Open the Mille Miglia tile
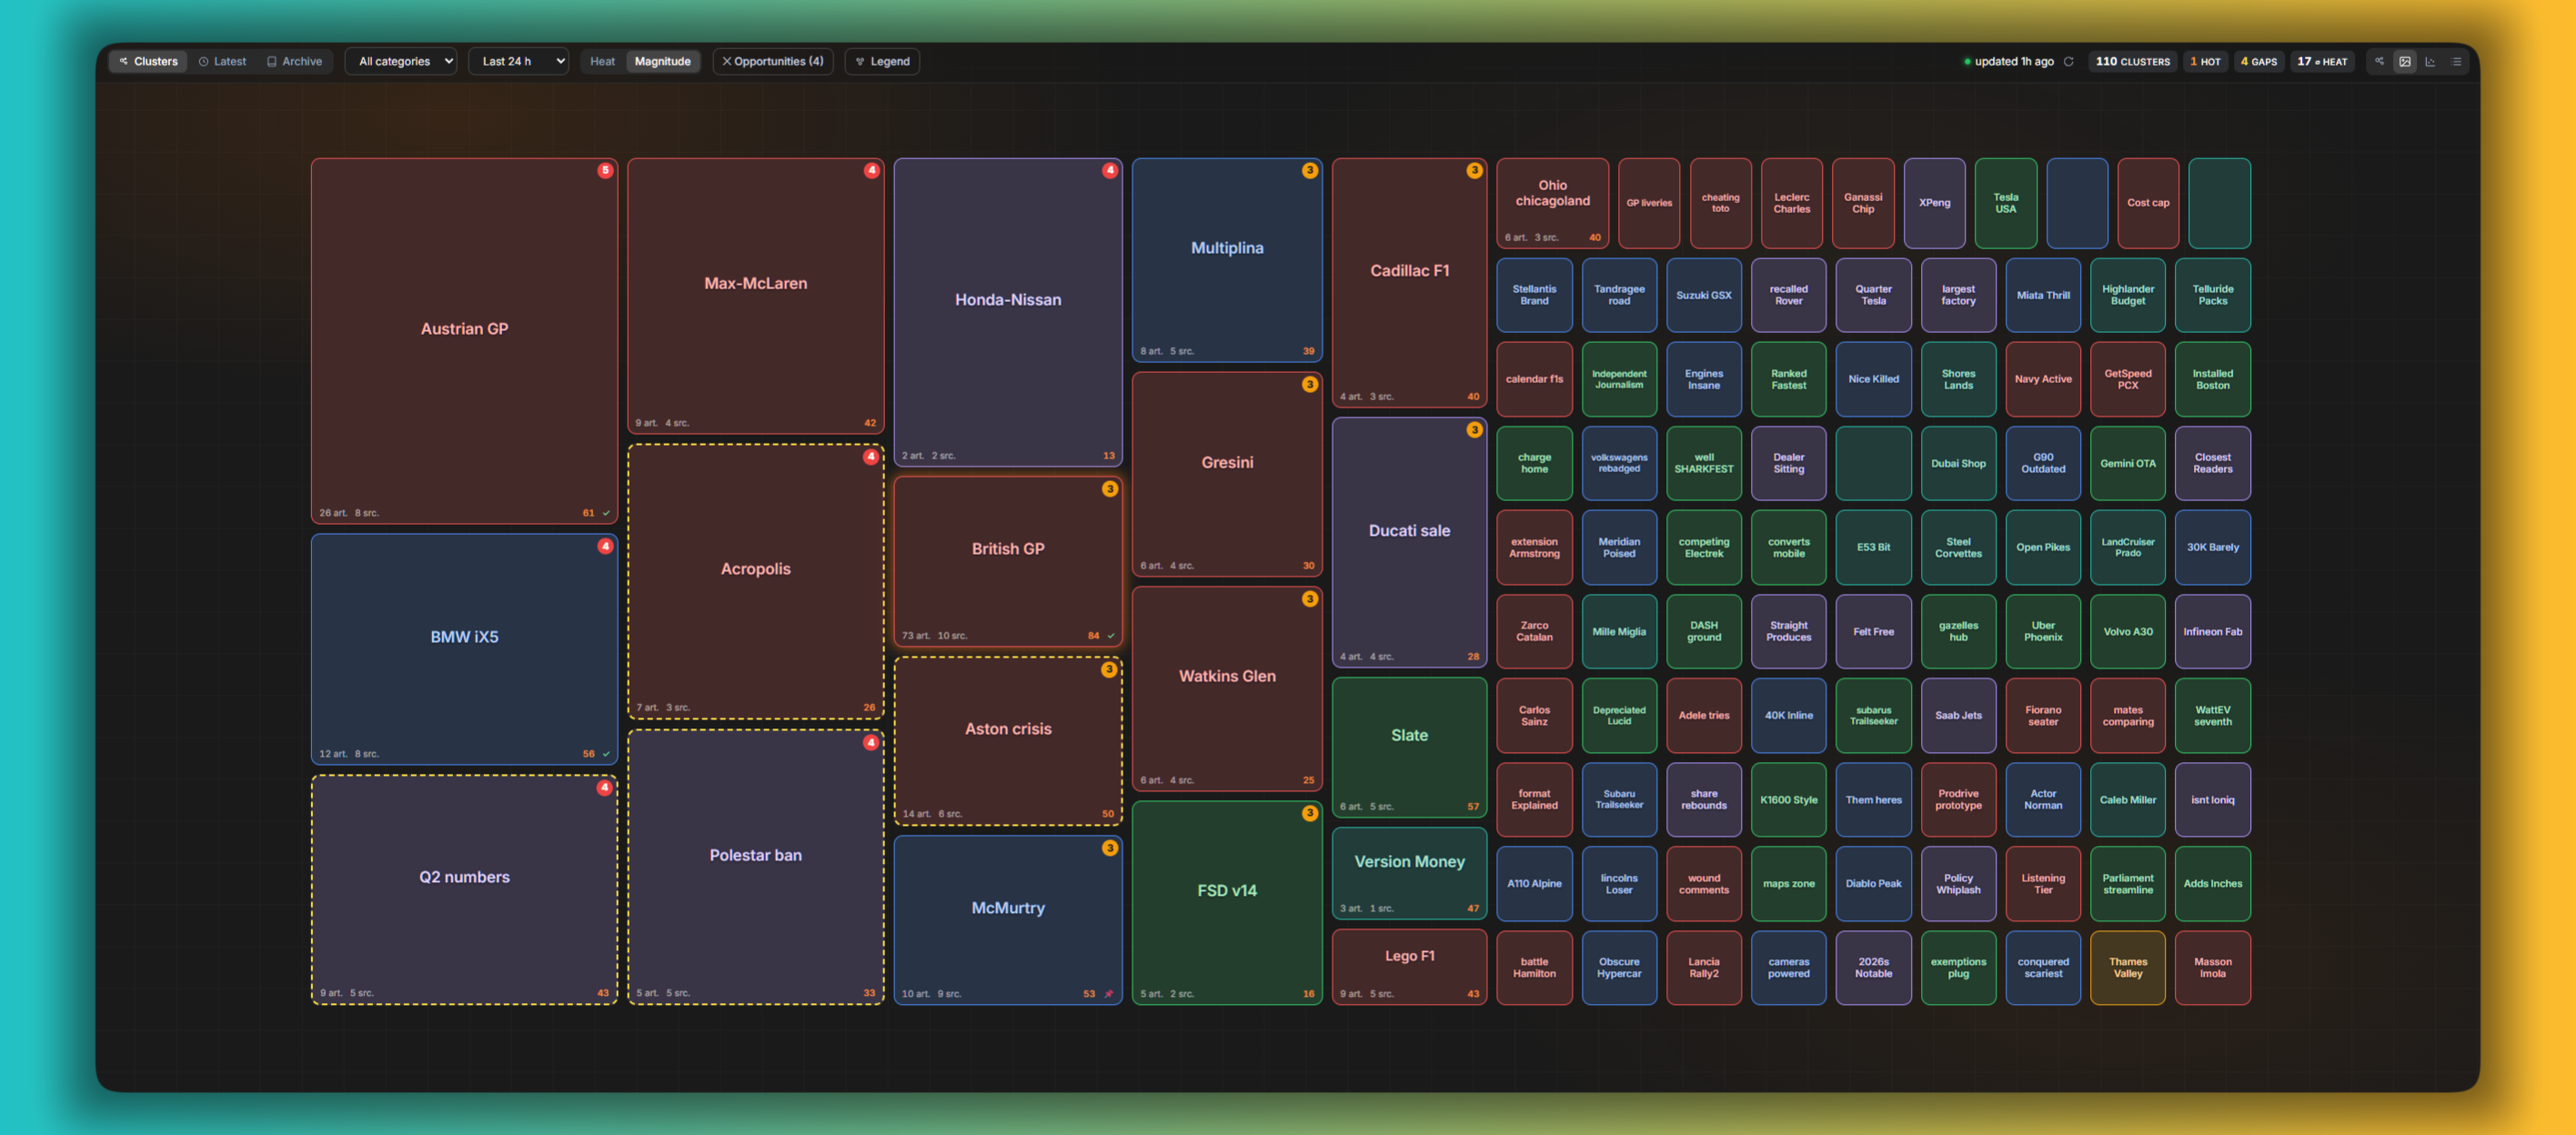 [x=1619, y=631]
